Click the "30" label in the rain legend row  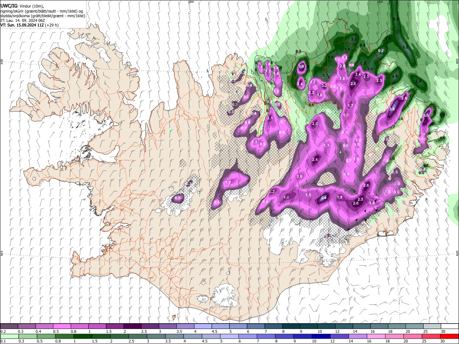443,341
